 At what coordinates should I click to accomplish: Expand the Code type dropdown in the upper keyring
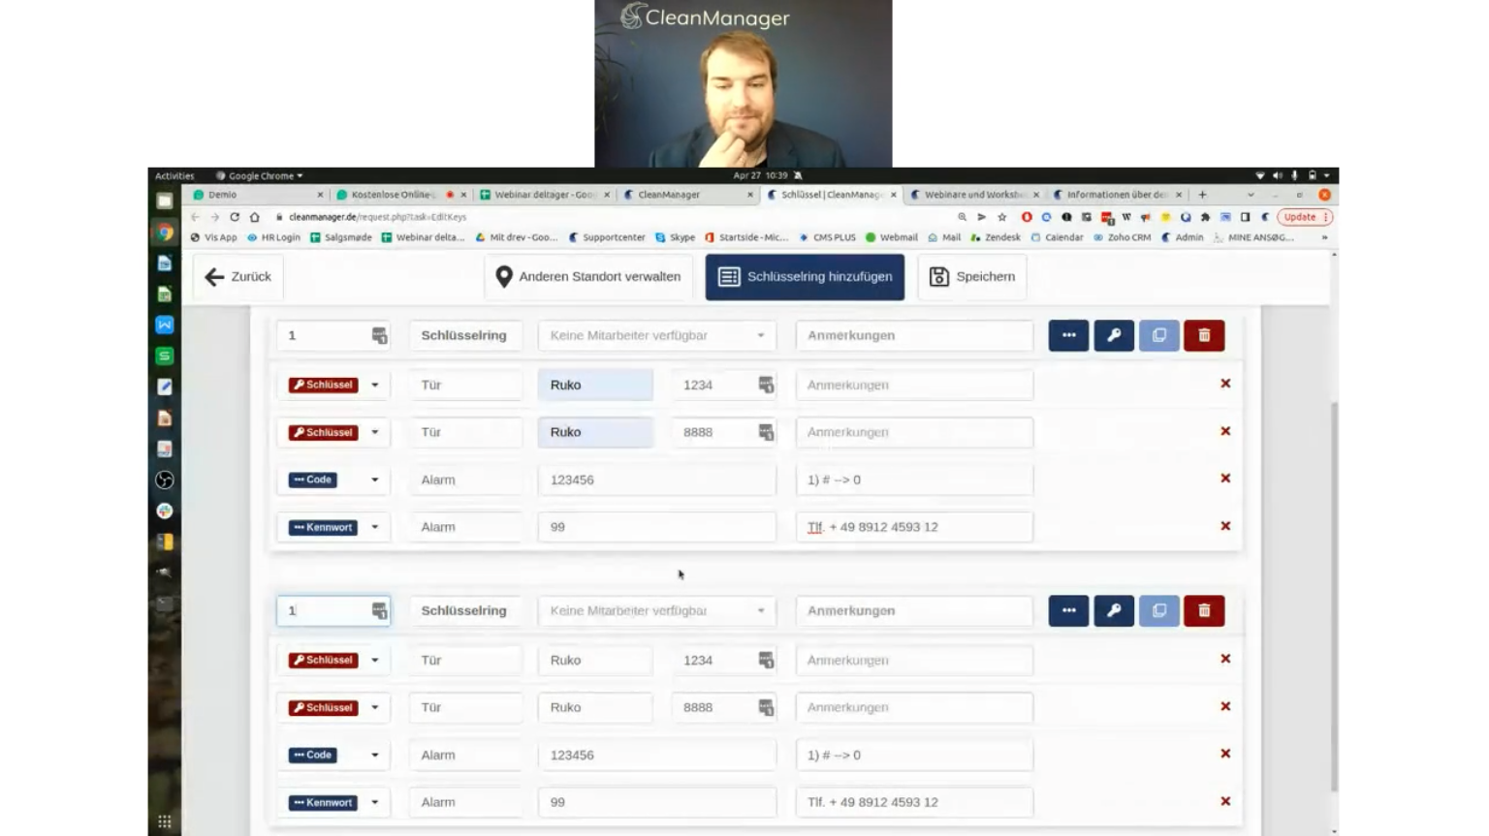click(375, 480)
